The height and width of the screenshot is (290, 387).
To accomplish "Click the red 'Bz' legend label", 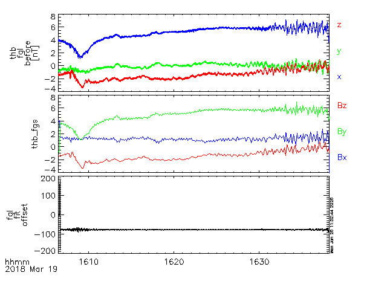I will point(342,106).
